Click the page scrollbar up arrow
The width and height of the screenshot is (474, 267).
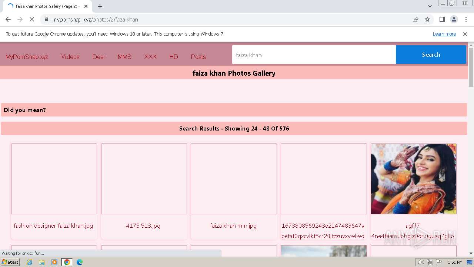[471, 45]
